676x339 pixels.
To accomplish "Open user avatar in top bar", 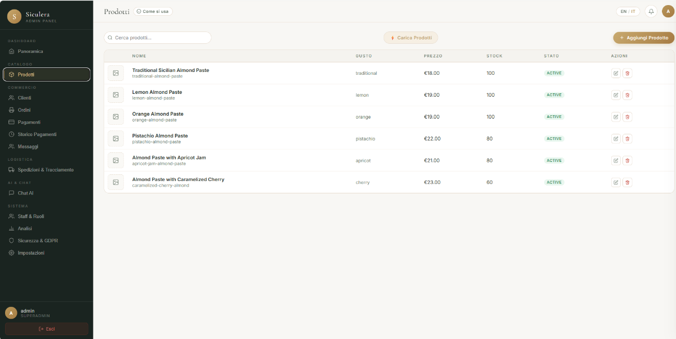I will 668,11.
